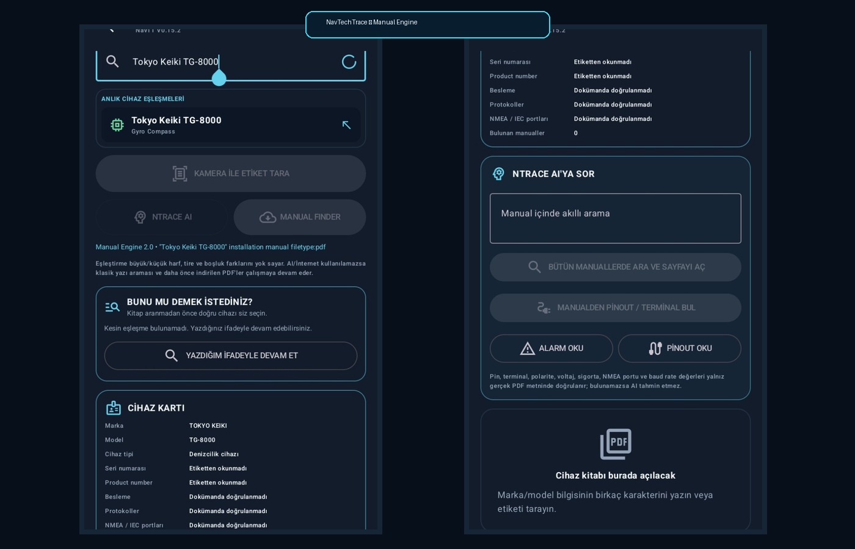Click MANUALDEN PİNOUT / TERMİNAL BUL button
The height and width of the screenshot is (549, 855).
pyautogui.click(x=616, y=308)
